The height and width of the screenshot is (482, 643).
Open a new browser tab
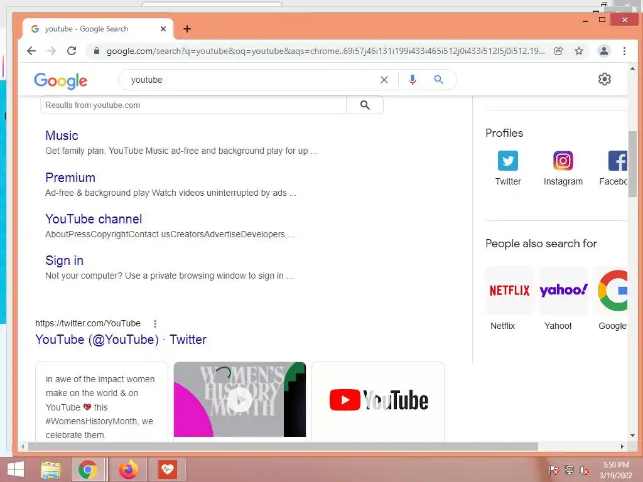(187, 29)
